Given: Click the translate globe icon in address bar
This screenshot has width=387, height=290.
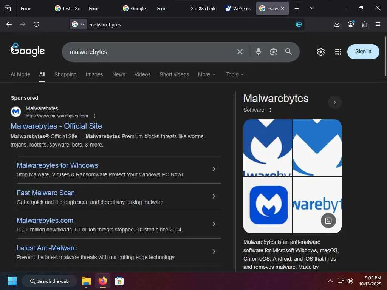Looking at the screenshot, I should (299, 24).
